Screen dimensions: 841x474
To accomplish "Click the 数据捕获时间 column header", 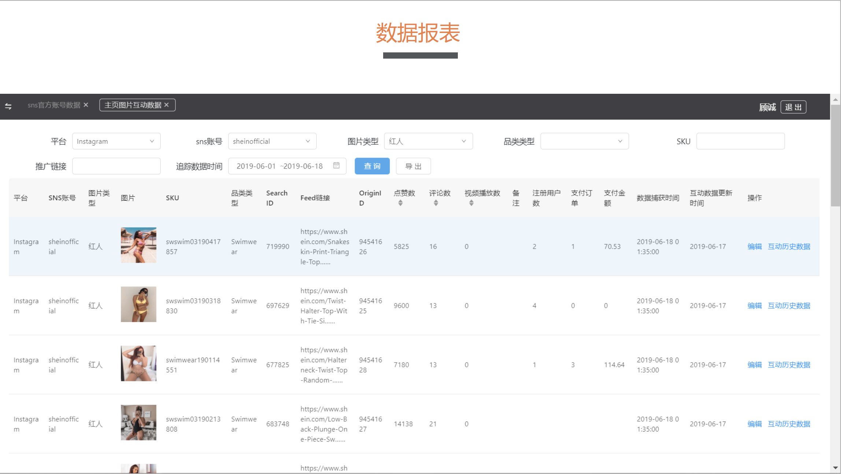I will point(658,198).
